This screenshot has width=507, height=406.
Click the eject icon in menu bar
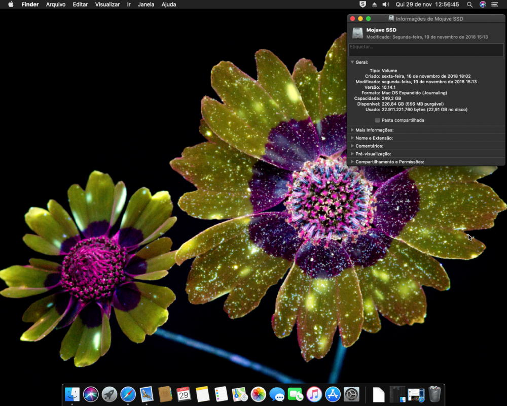(374, 5)
